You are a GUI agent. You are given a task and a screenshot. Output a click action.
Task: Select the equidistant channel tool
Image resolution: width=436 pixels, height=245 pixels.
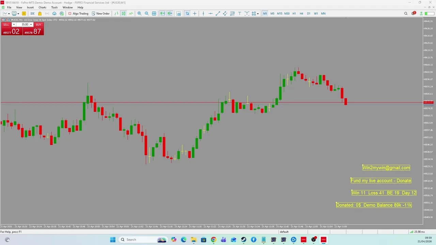point(225,14)
